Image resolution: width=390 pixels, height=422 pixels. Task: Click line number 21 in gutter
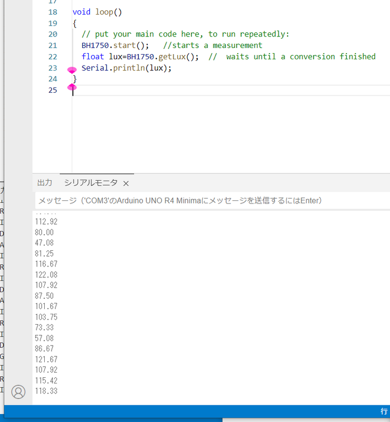pos(53,45)
